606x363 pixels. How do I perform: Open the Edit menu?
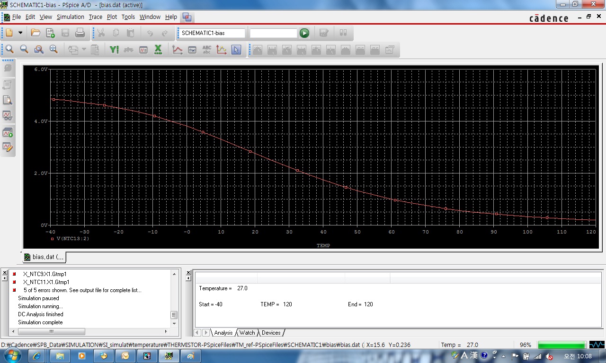[x=30, y=17]
